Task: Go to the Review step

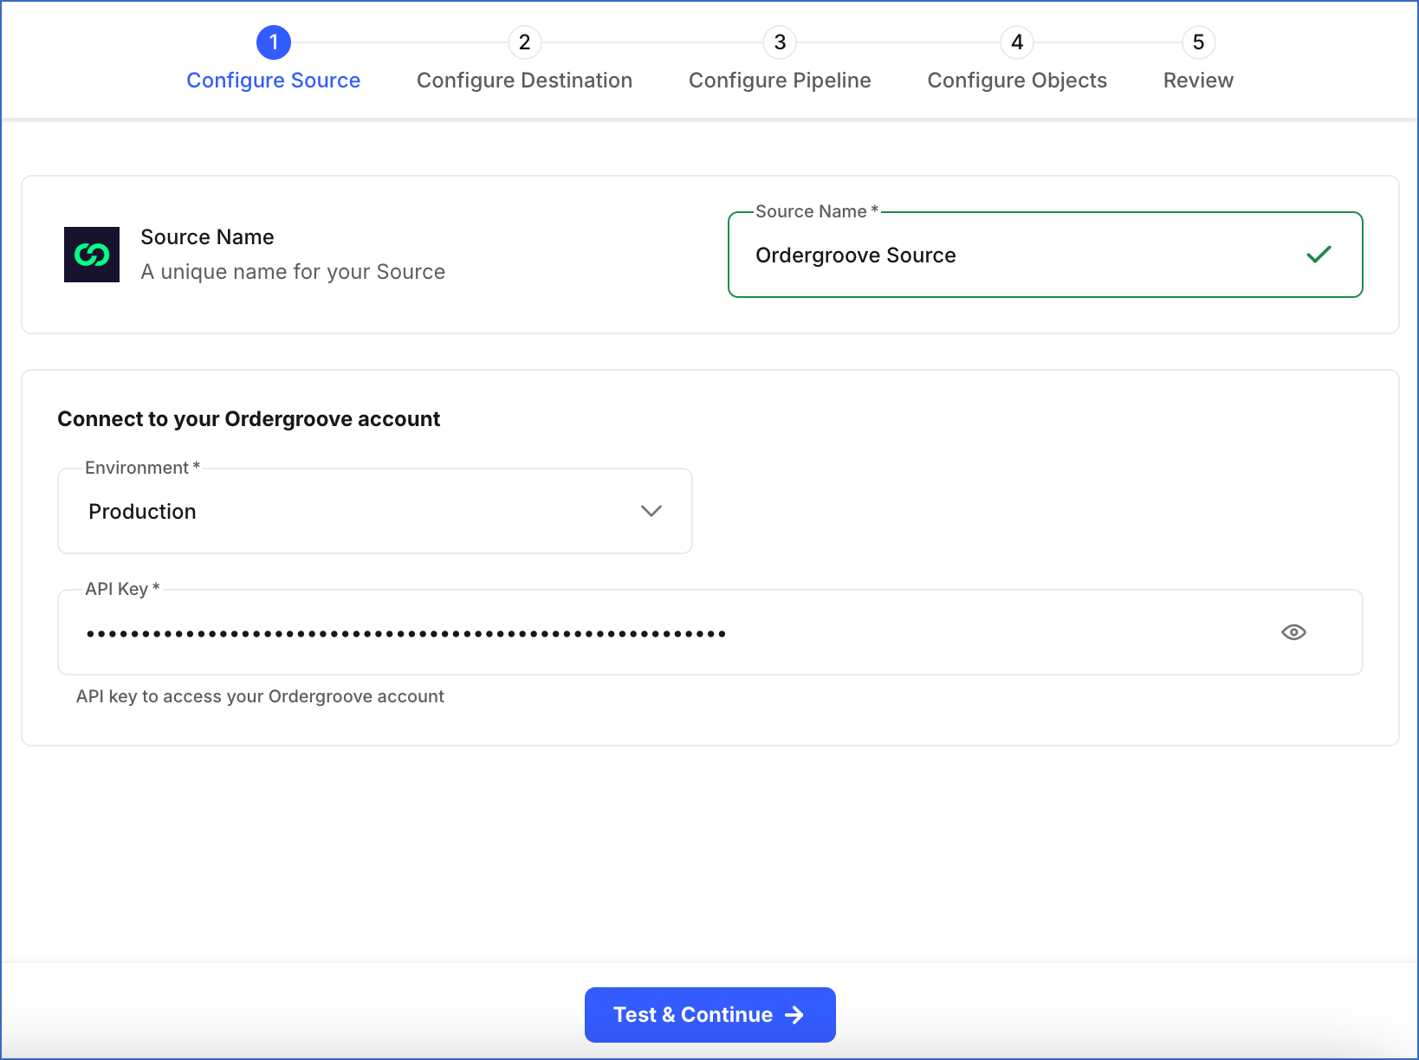Action: pyautogui.click(x=1198, y=80)
